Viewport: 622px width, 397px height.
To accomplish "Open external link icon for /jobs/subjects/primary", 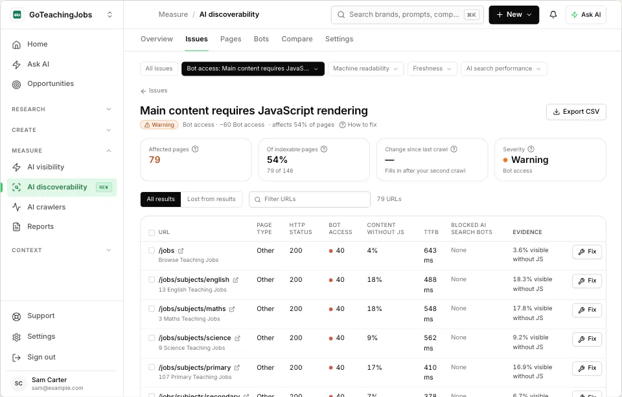I will click(x=237, y=368).
